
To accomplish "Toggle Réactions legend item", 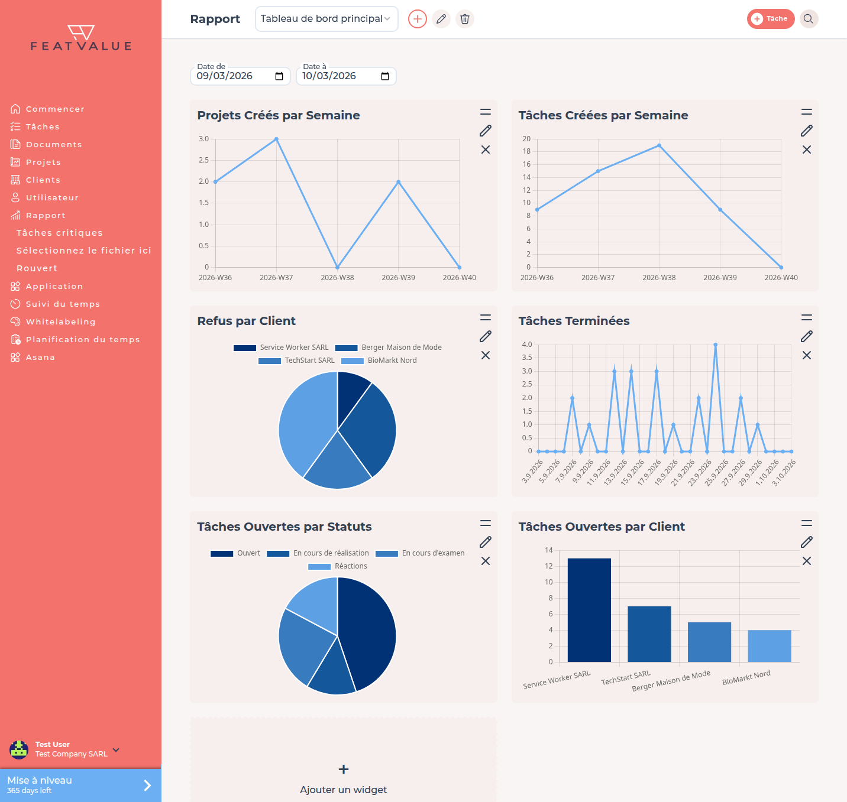I will (x=338, y=566).
